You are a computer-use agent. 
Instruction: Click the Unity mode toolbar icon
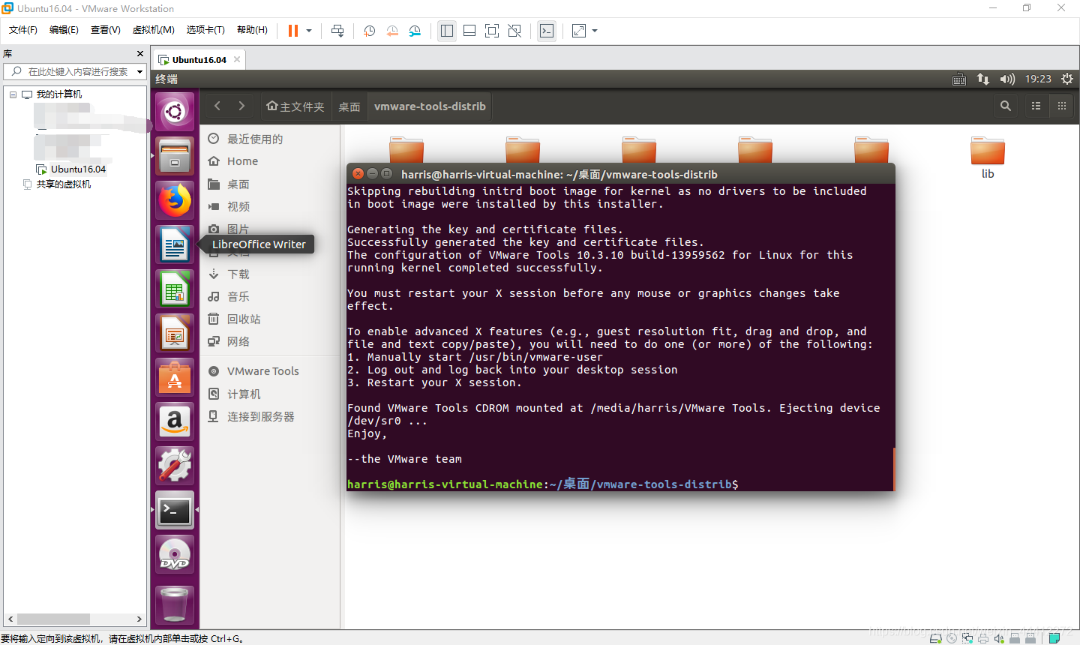click(x=514, y=31)
